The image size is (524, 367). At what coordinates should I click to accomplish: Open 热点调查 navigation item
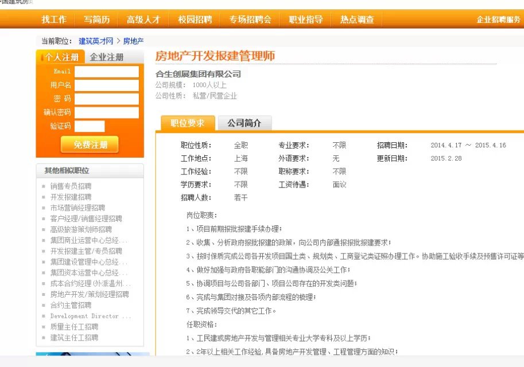pos(356,19)
